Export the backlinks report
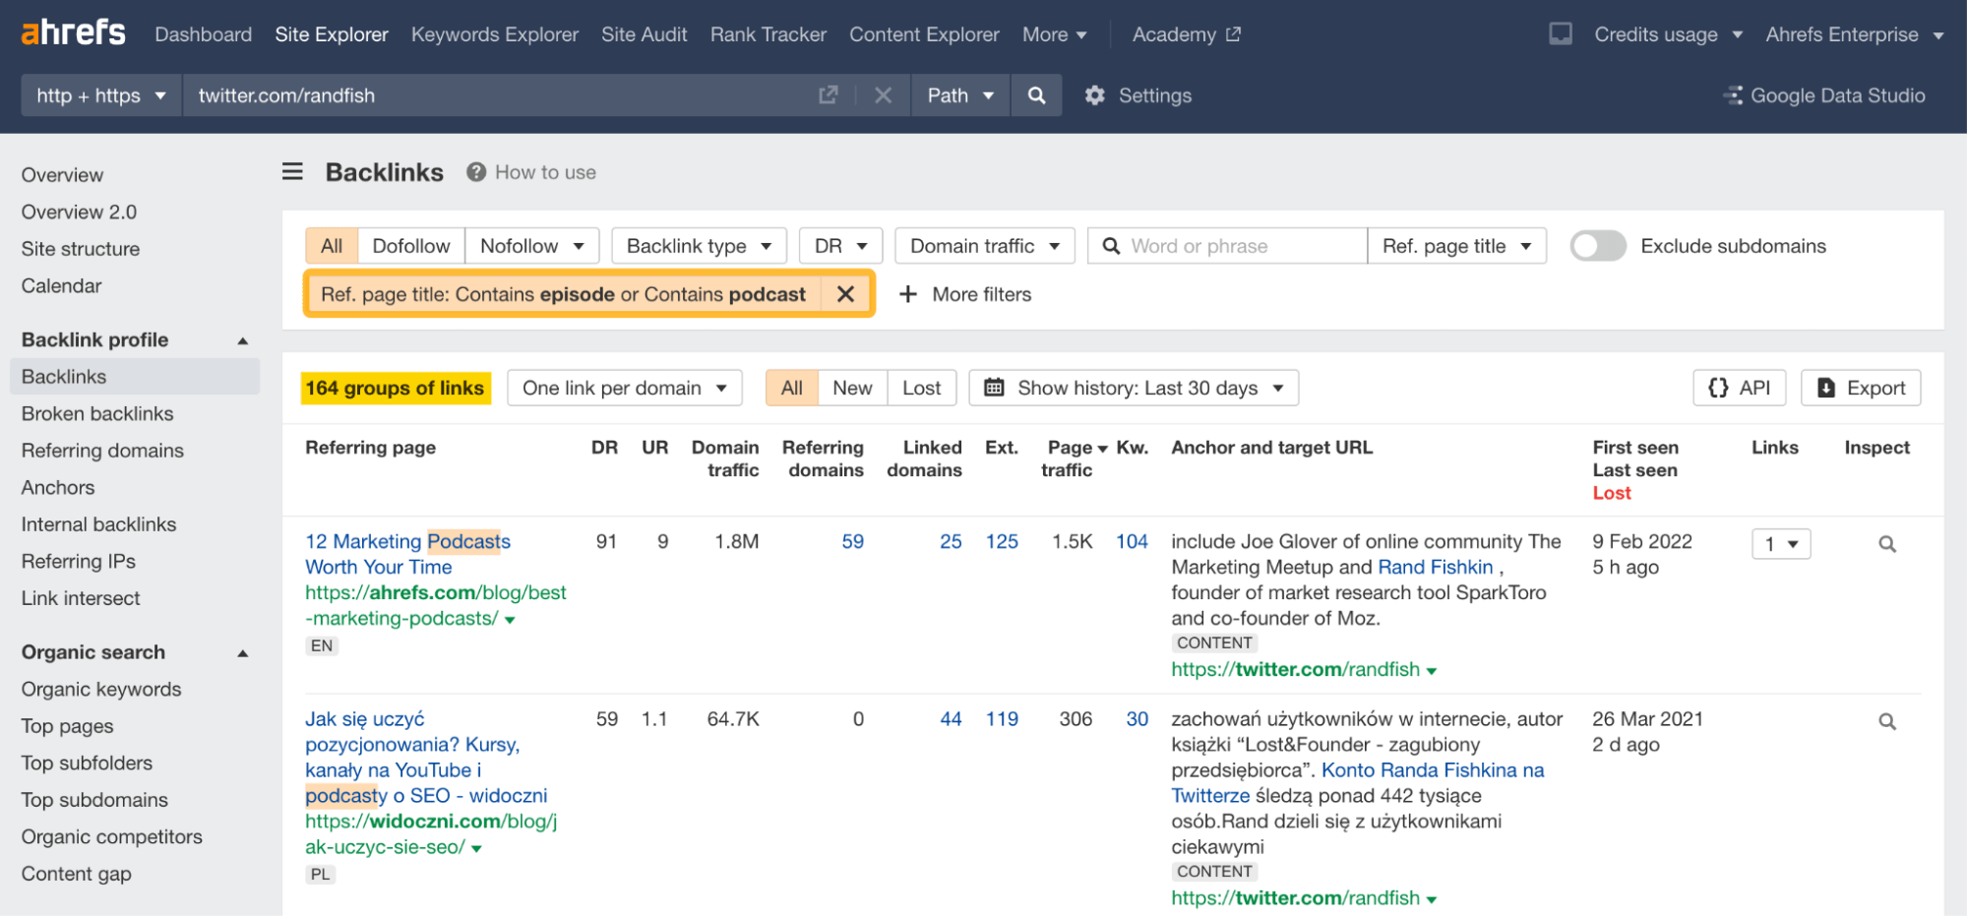 [1860, 387]
